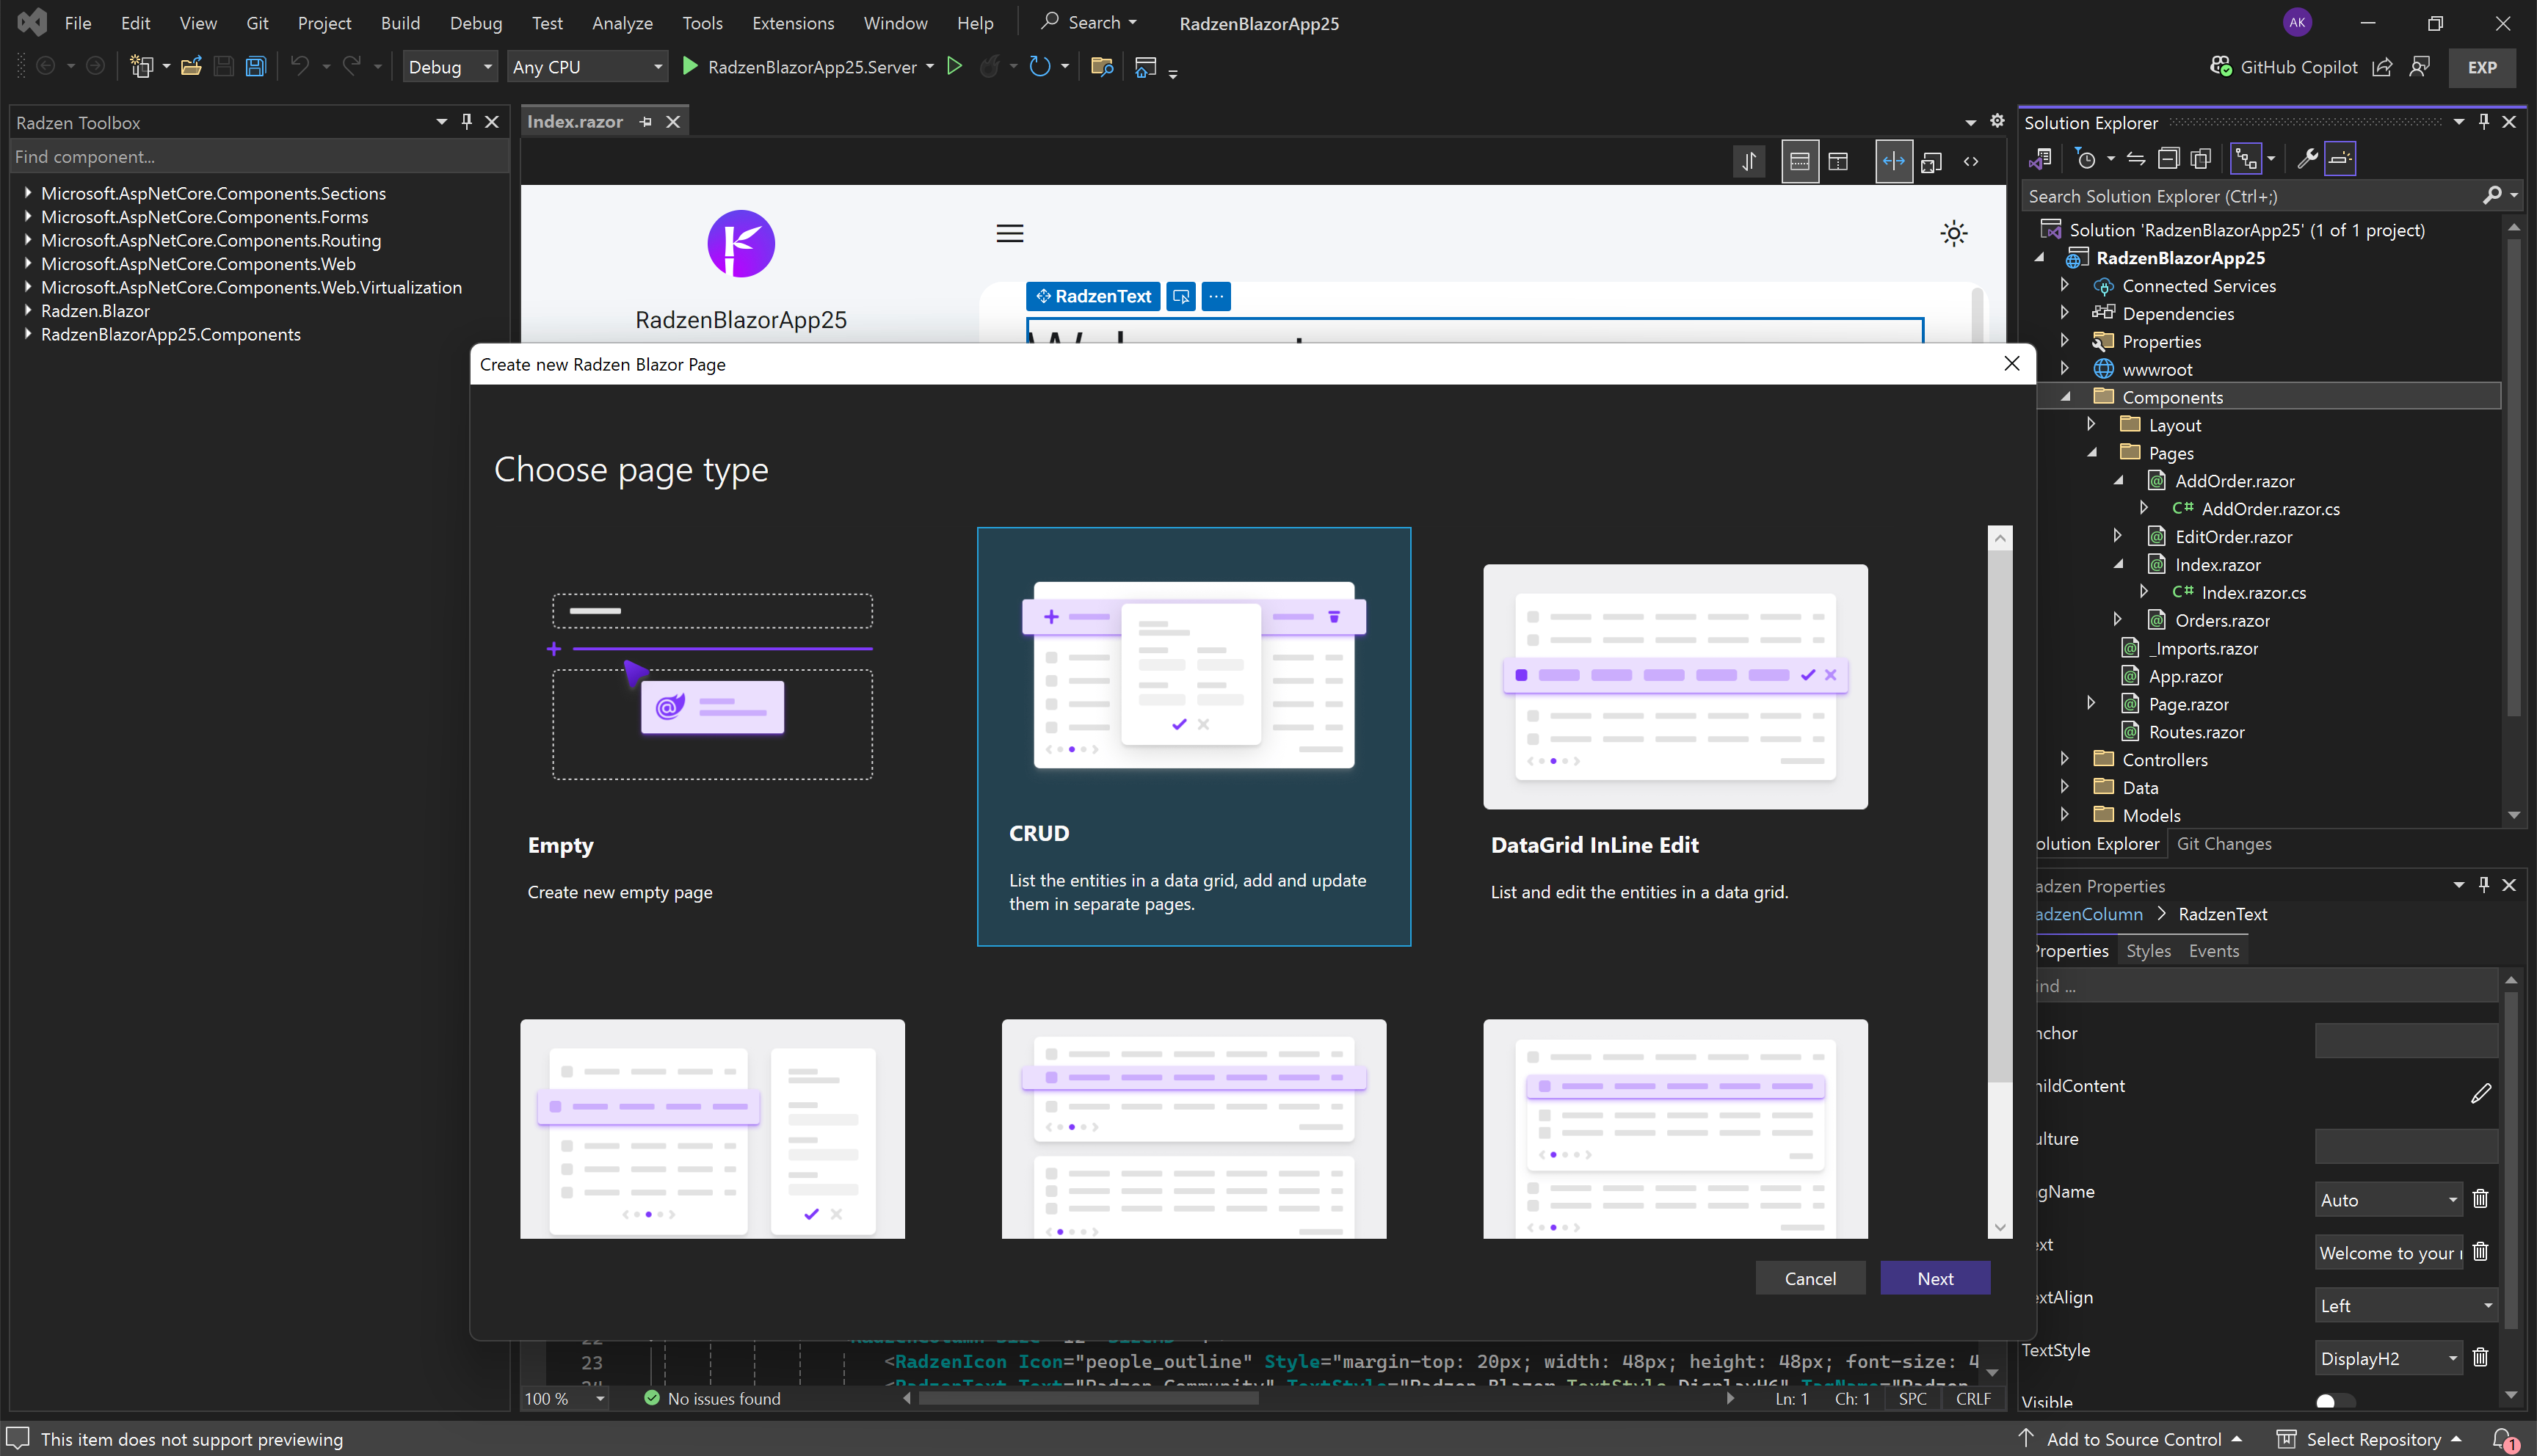The width and height of the screenshot is (2537, 1456).
Task: Open the TextStyle DisplayH2 dropdown
Action: (x=2388, y=1358)
